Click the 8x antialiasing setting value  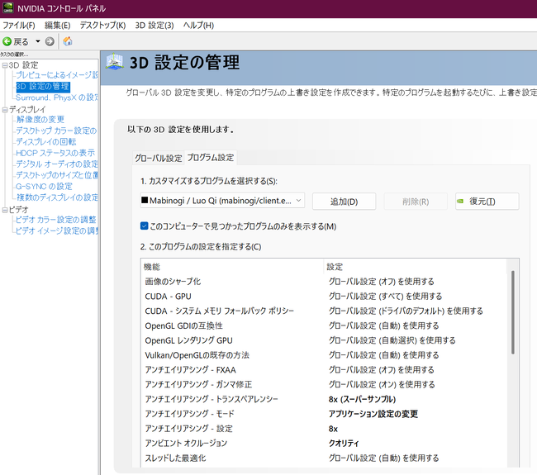[333, 429]
